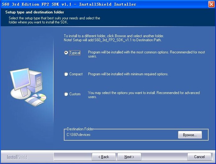Click the computer and CD setup image
Viewport: 216px width, 164px height.
click(x=28, y=87)
